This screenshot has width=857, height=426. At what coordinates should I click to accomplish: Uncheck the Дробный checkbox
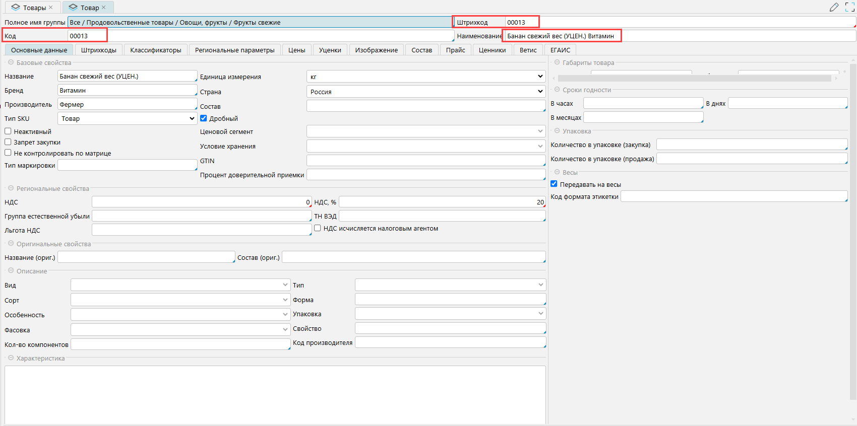(x=204, y=118)
